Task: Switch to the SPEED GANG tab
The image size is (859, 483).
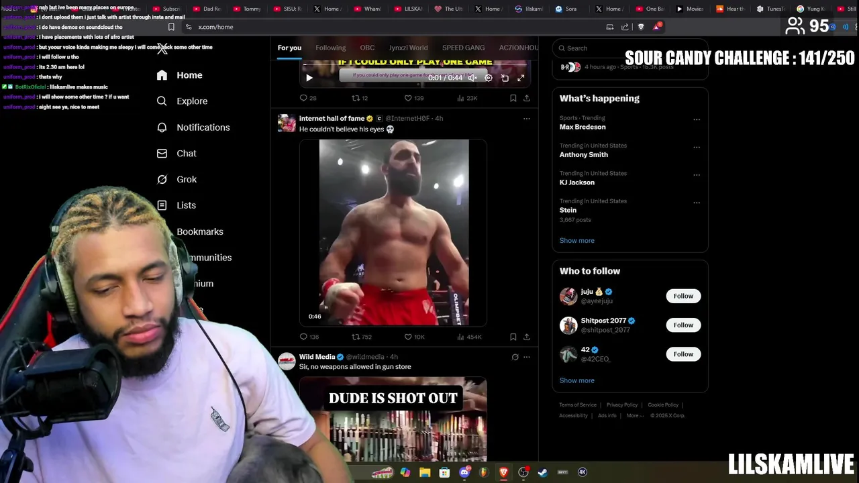Action: click(463, 48)
